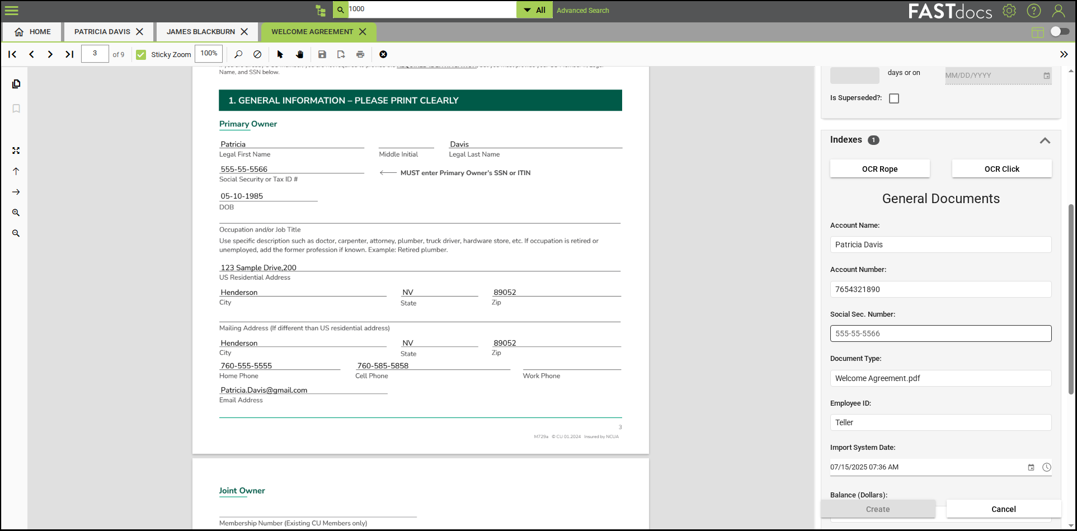This screenshot has width=1077, height=531.
Task: Open the Advanced Search link
Action: tap(582, 10)
